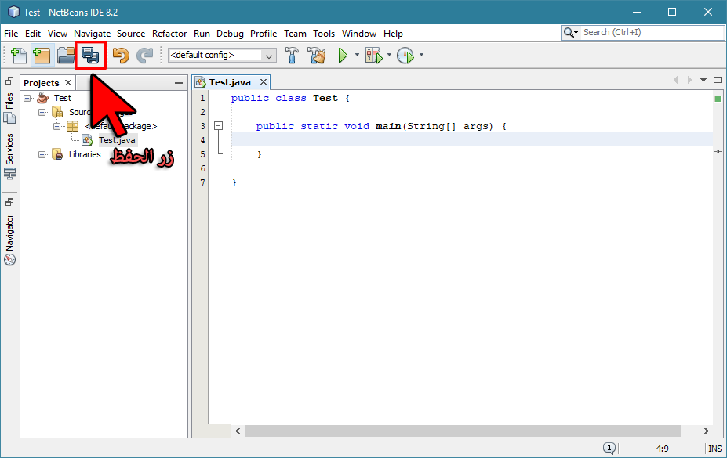Click the Redo arrow icon
This screenshot has height=458, width=727.
(x=144, y=55)
